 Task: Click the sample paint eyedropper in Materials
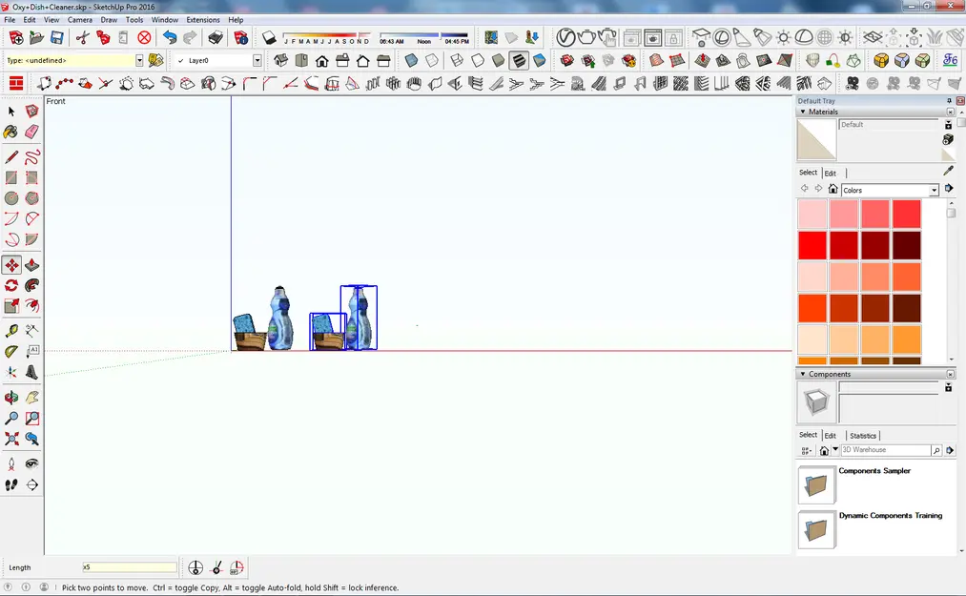947,170
